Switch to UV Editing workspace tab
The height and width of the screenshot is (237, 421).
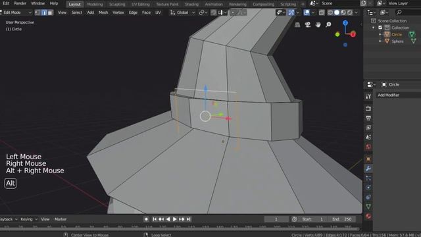[x=140, y=5]
